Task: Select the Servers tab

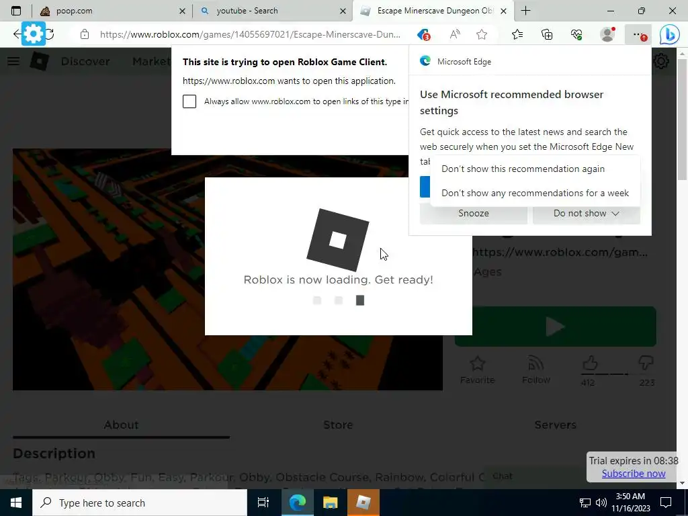Action: pos(555,425)
